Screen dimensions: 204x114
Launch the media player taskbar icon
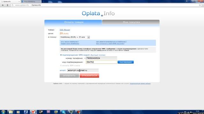click(18, 112)
